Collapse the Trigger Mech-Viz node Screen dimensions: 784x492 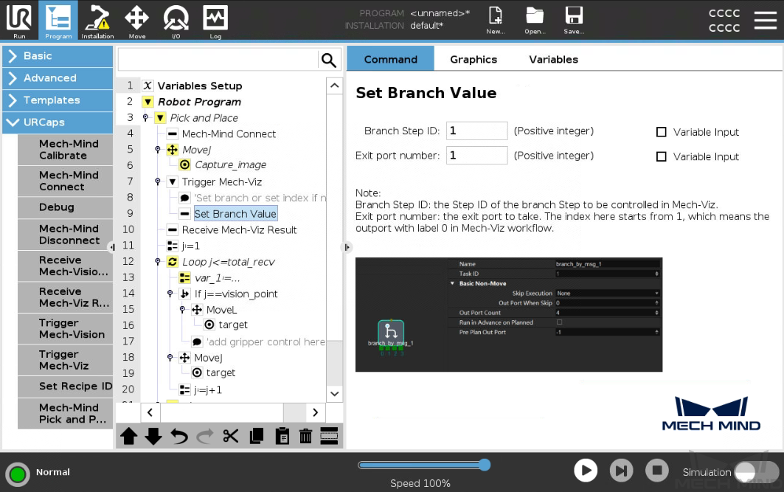tap(173, 182)
